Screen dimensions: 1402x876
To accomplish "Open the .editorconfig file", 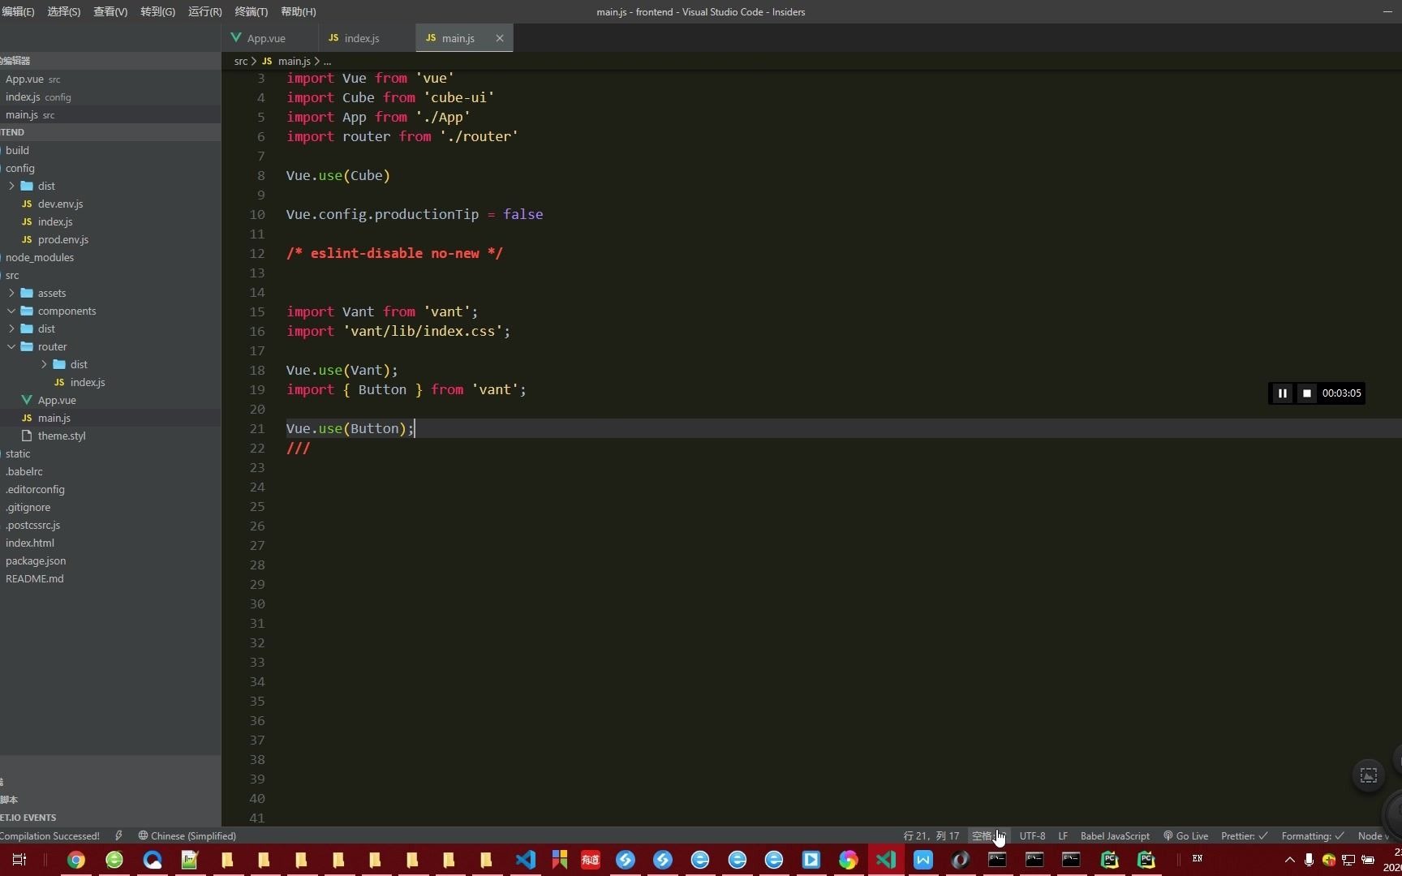I will (x=35, y=489).
